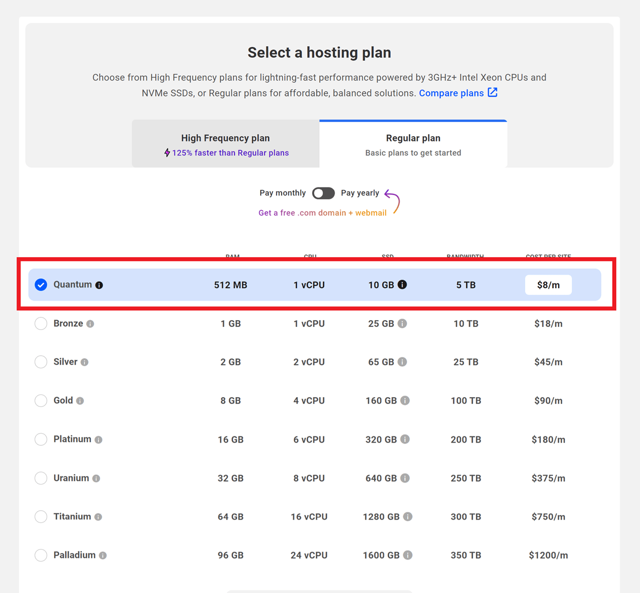Click the 96 GB RAM value
Screen dimensions: 640x593
[230, 555]
